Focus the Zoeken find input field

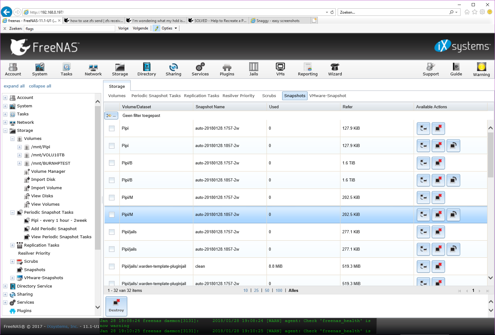point(70,29)
